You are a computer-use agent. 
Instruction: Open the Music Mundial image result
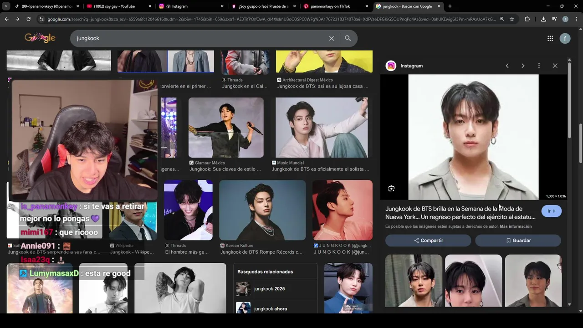(322, 128)
